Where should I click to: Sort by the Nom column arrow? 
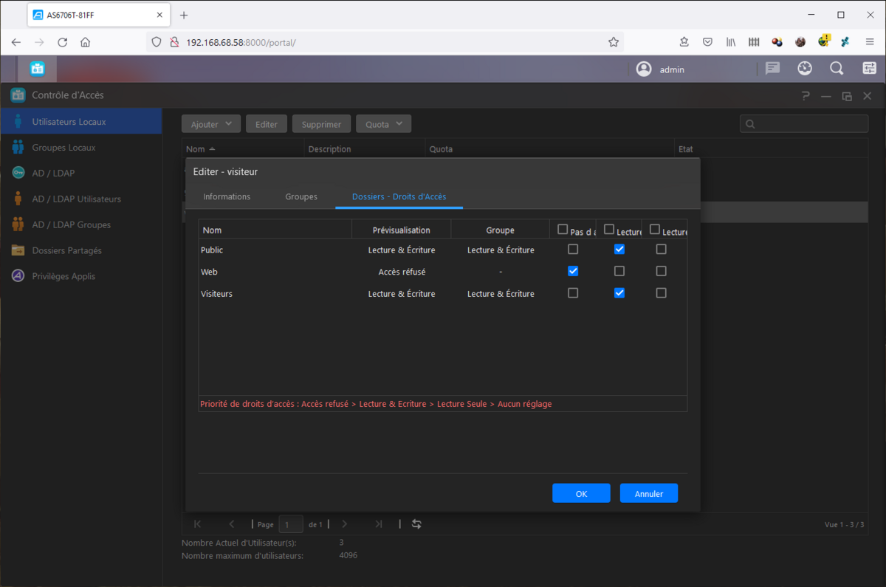213,149
